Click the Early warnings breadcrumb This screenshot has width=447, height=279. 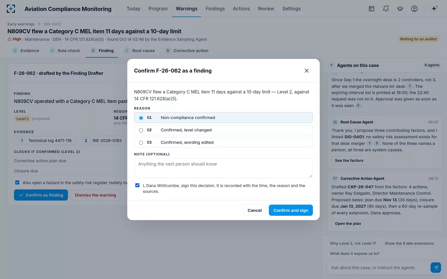coord(21,24)
